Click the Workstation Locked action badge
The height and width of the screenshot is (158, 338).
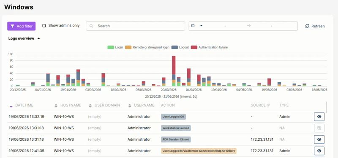[176, 128]
